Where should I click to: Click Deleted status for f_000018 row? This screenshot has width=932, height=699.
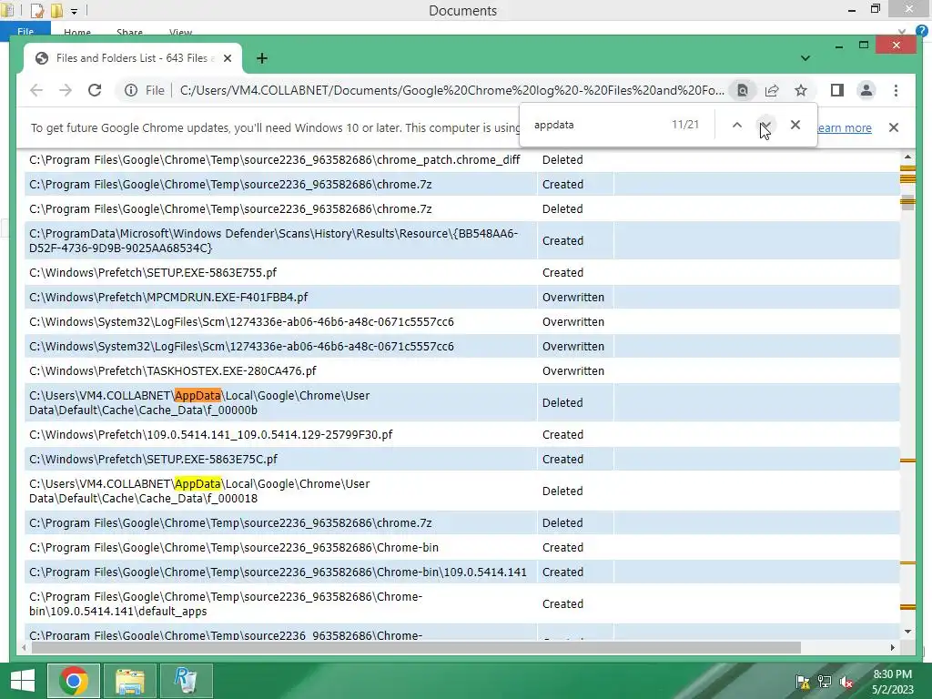pyautogui.click(x=562, y=491)
